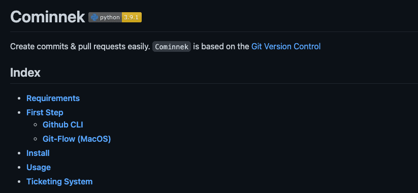Click the 'Create commits & pull requests easily' text

coord(80,47)
